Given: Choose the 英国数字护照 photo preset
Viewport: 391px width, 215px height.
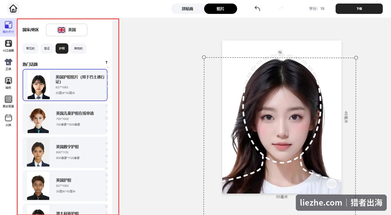Looking at the screenshot, I should pos(65,152).
